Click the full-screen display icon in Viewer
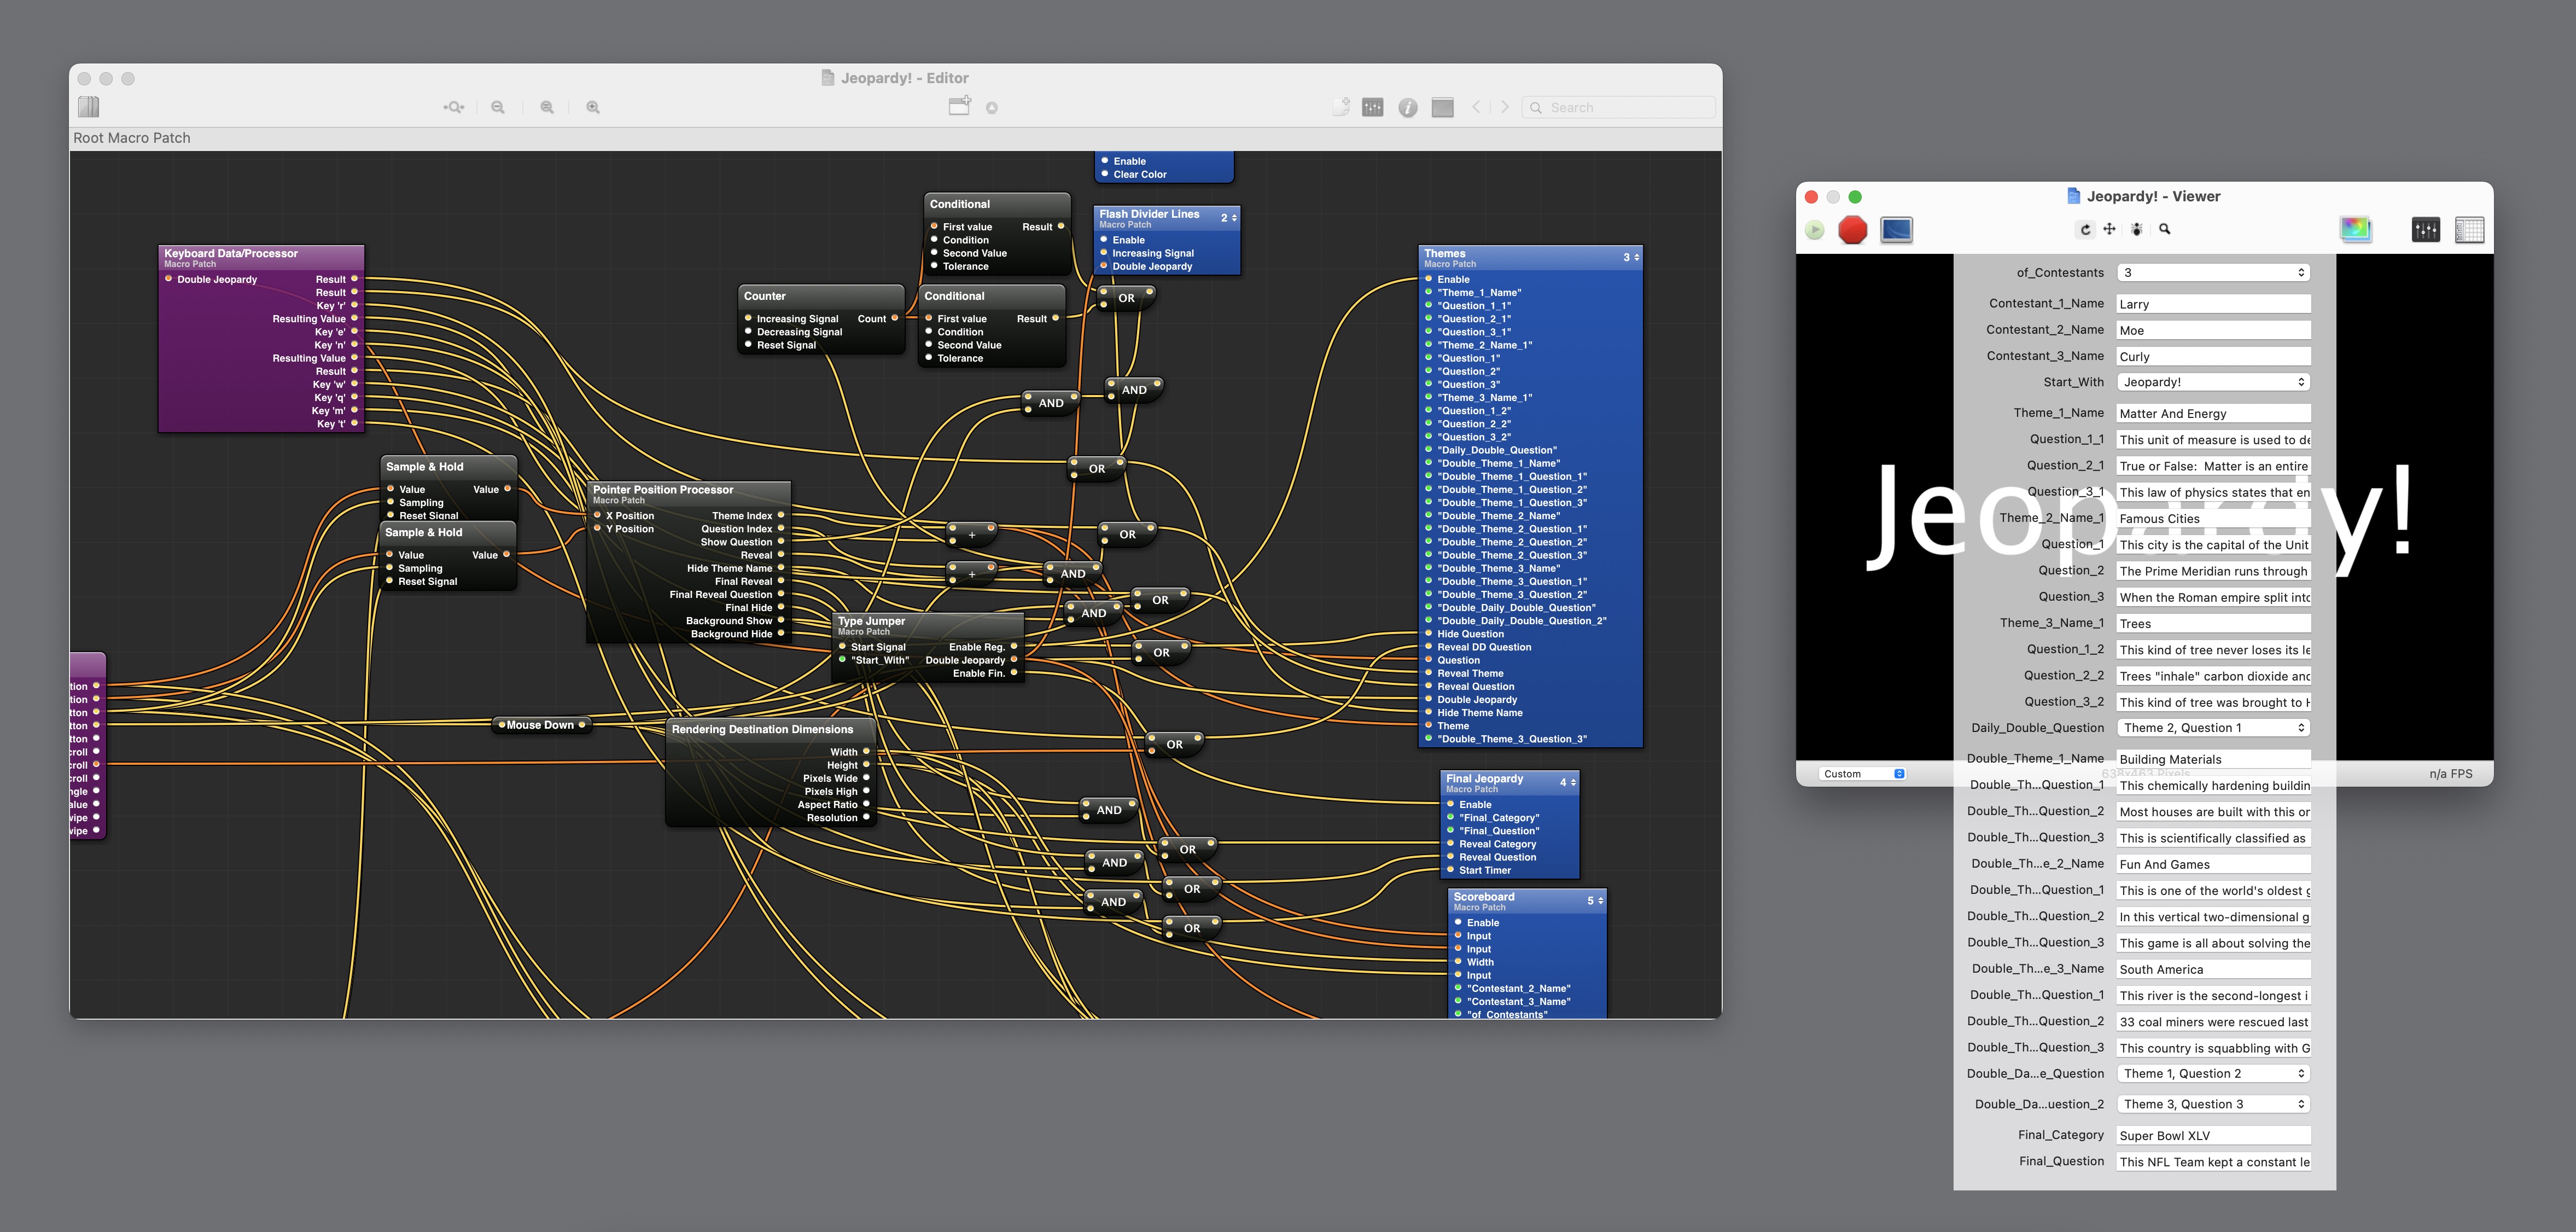The width and height of the screenshot is (2576, 1232). click(x=1896, y=230)
